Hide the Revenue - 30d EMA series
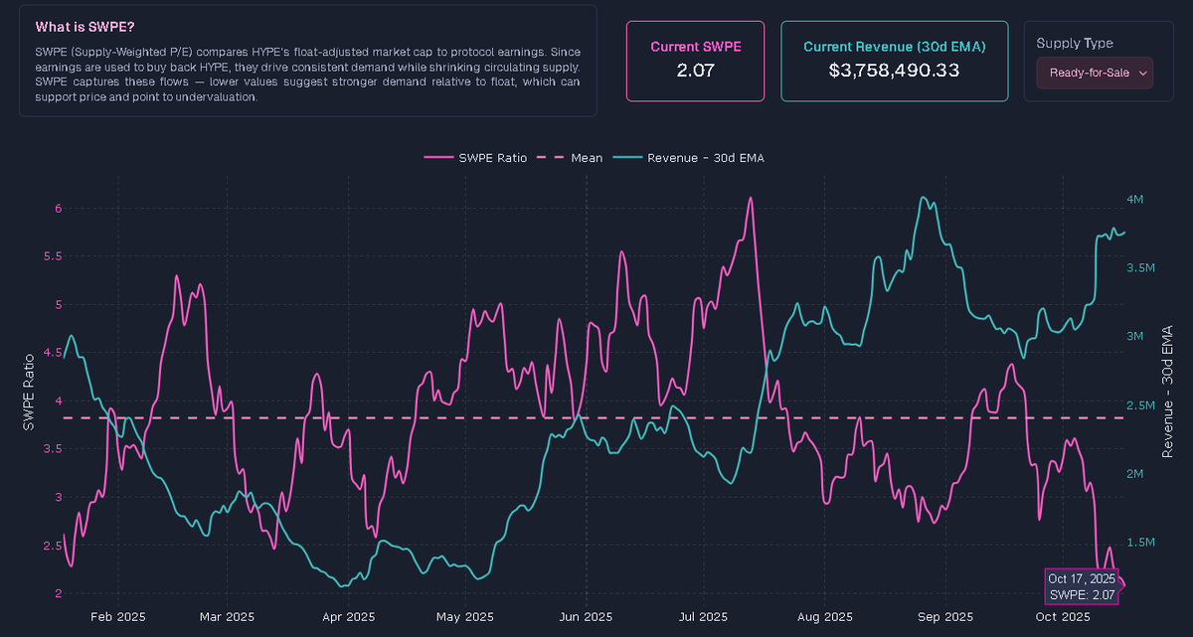 tap(708, 157)
